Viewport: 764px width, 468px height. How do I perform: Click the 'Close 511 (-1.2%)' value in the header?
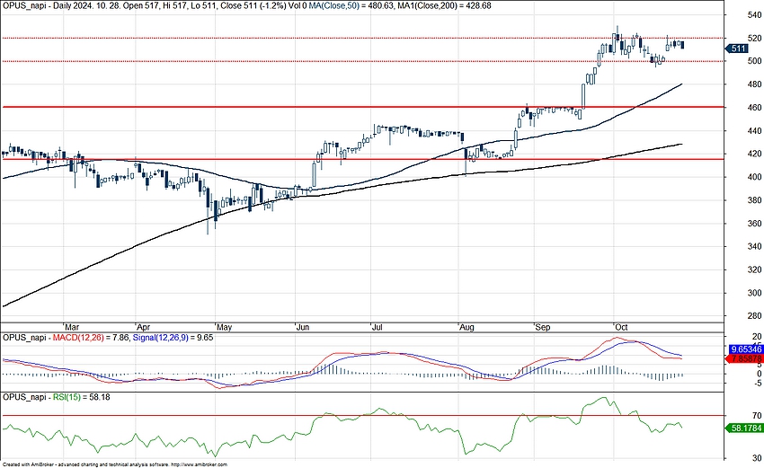click(x=252, y=6)
